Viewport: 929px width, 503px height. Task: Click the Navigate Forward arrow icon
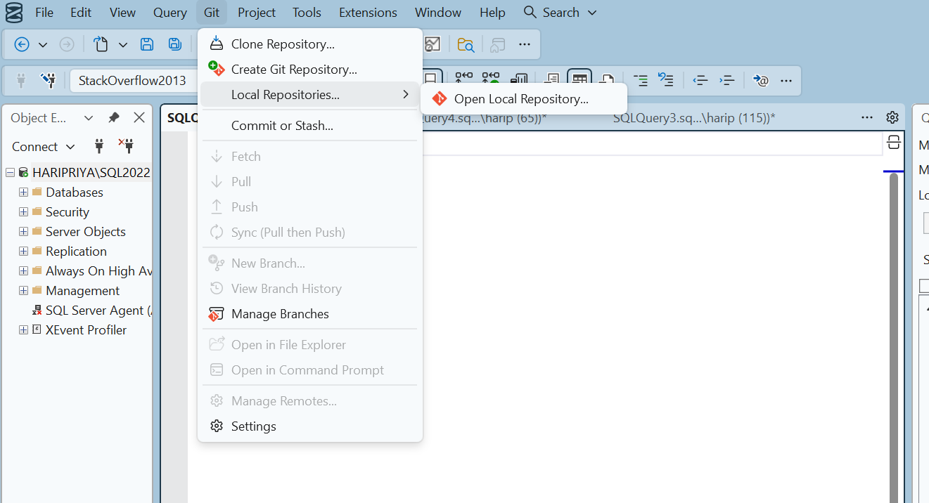(x=67, y=44)
